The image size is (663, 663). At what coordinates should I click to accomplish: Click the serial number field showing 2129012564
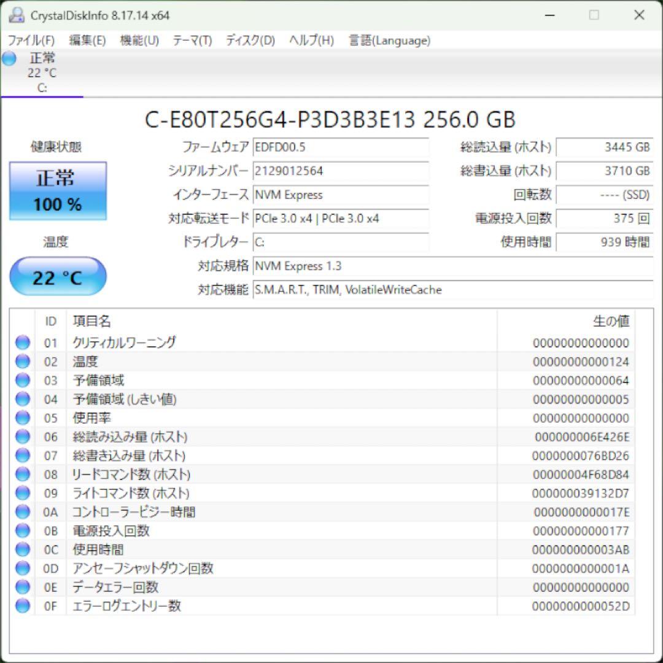pos(341,171)
